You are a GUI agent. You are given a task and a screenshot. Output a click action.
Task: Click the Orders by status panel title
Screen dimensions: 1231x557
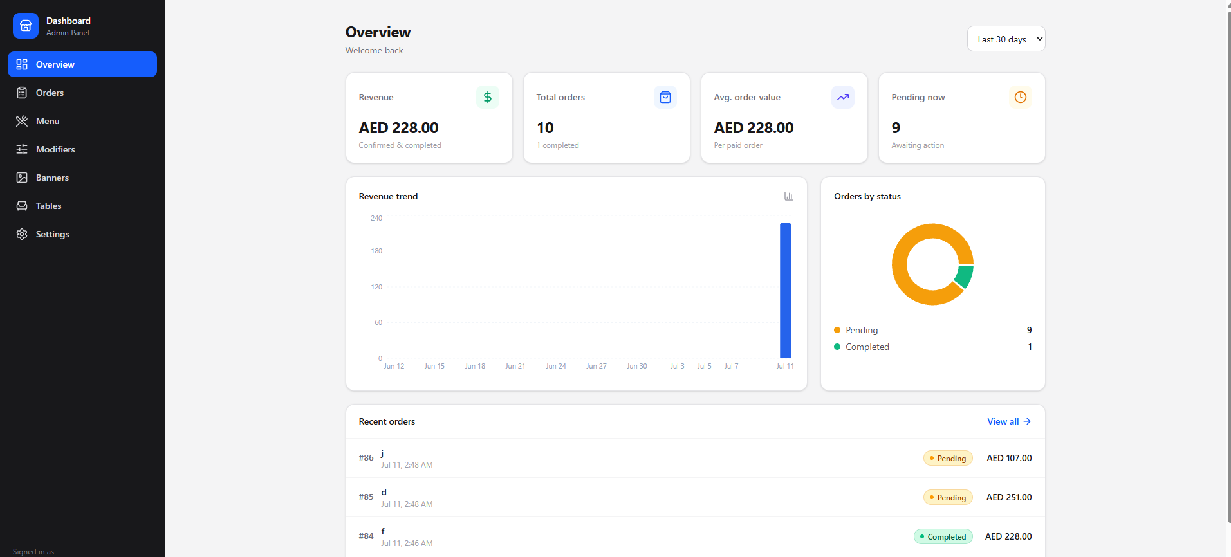pos(867,196)
